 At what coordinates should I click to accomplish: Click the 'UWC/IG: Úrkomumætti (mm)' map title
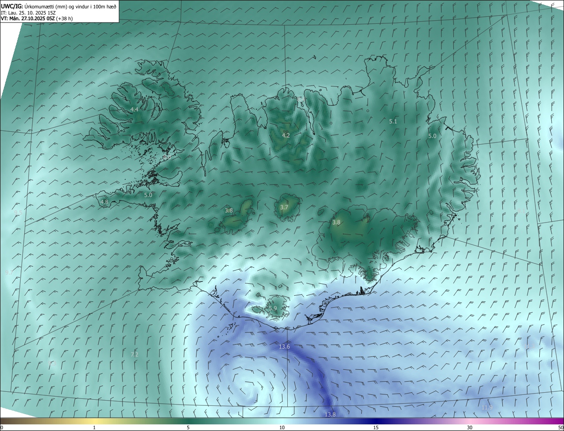click(58, 6)
